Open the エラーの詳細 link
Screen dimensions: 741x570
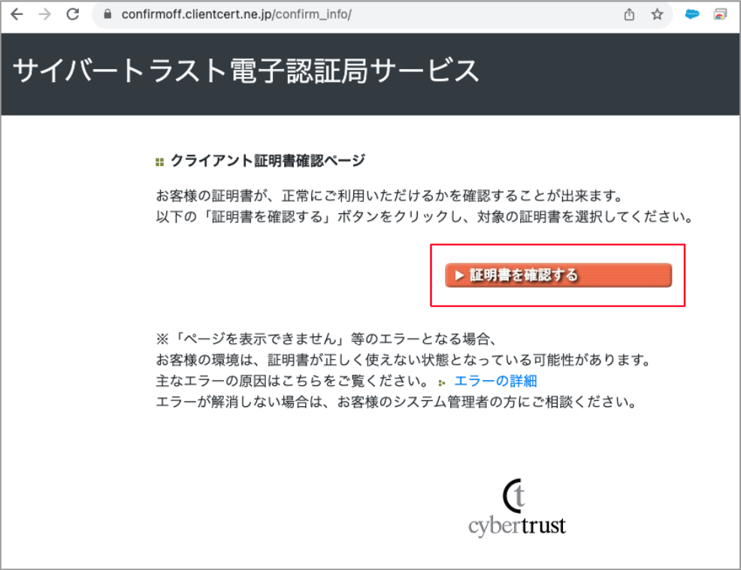click(495, 381)
